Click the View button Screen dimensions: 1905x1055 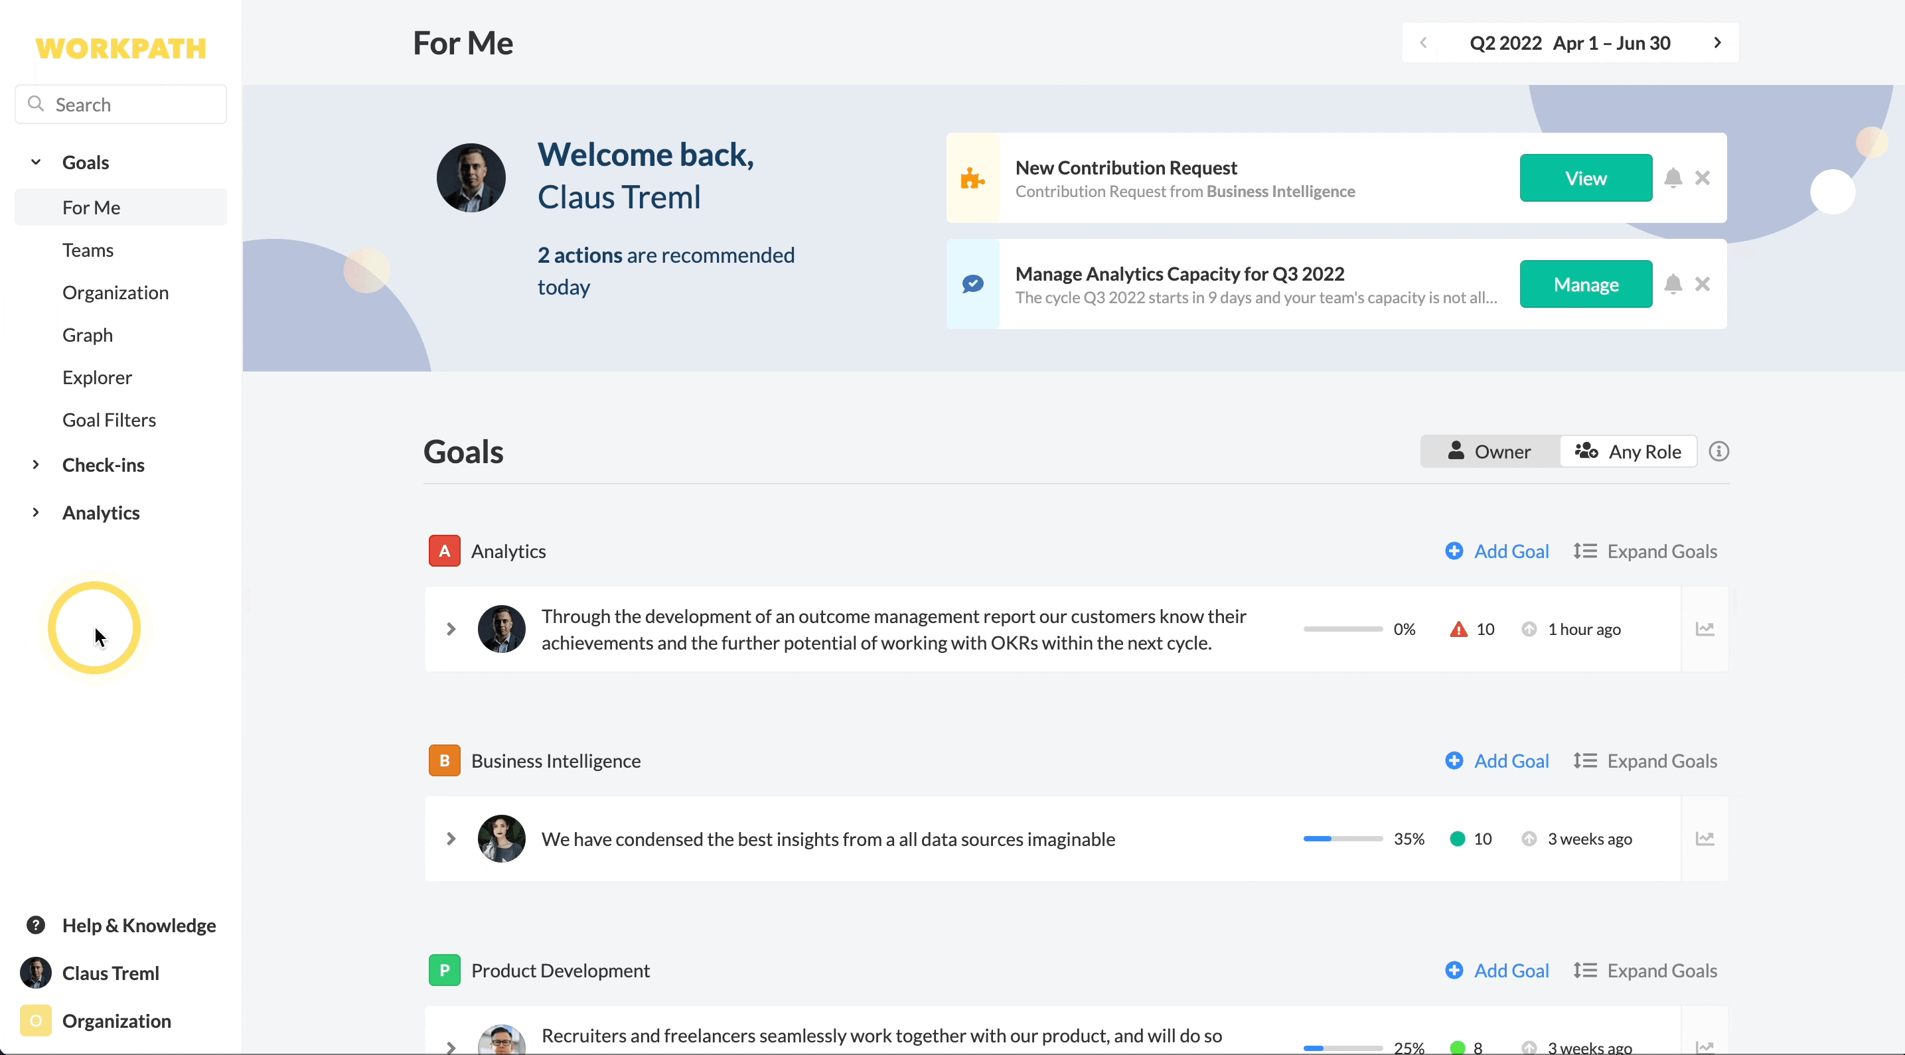click(x=1586, y=178)
